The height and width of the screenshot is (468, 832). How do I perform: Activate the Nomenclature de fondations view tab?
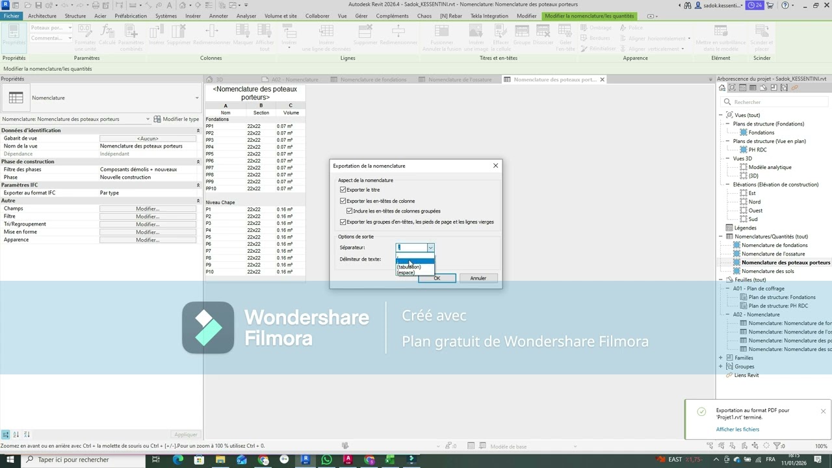point(373,79)
